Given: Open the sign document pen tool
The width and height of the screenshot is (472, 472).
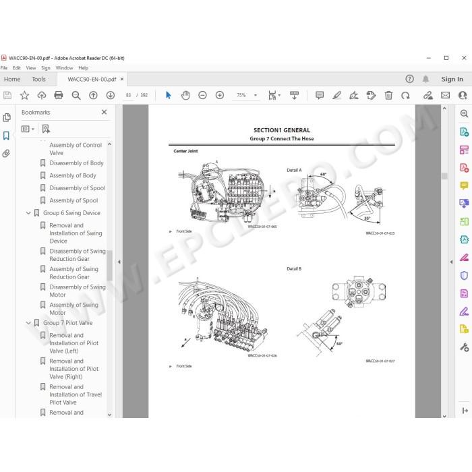Looking at the screenshot, I should (354, 96).
